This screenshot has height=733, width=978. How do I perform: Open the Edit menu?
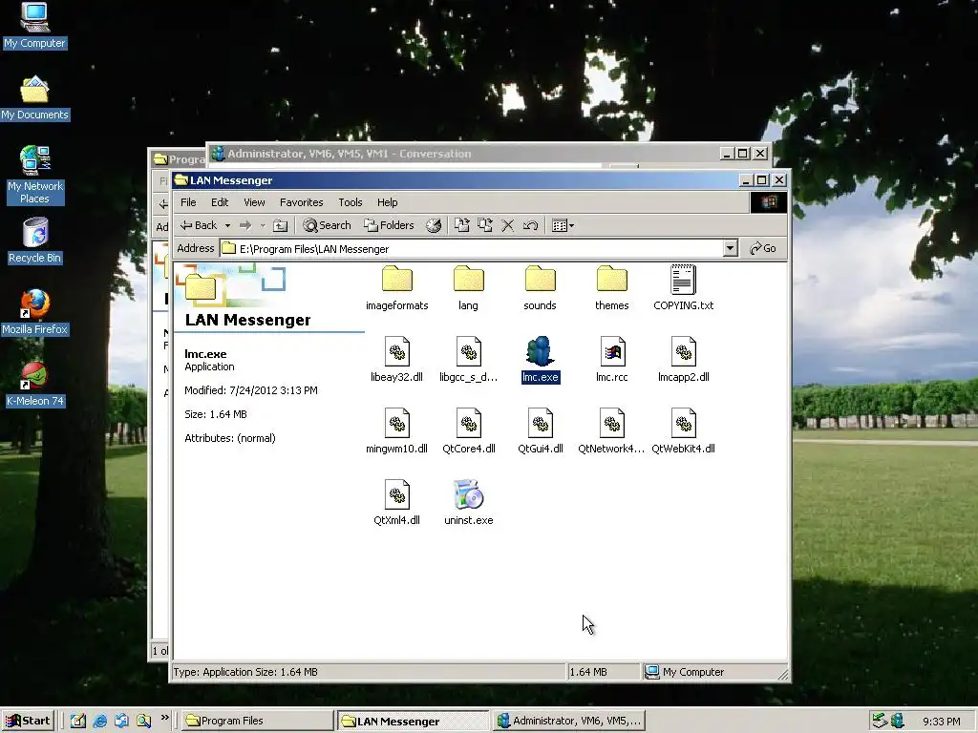[x=220, y=202]
